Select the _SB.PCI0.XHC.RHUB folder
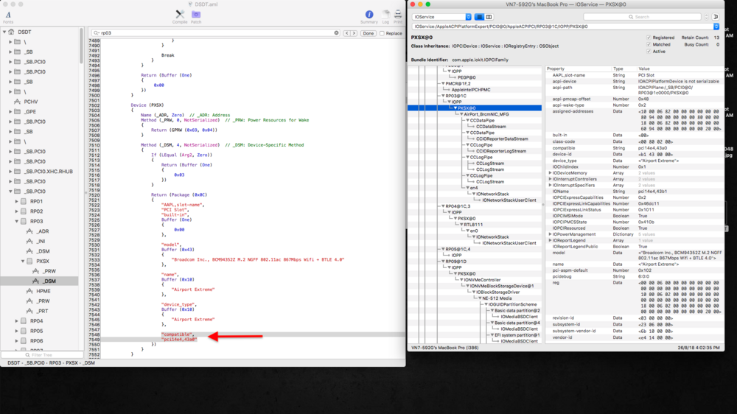The image size is (737, 414). (x=43, y=172)
